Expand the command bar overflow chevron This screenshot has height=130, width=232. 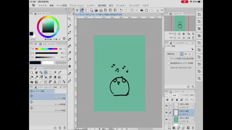[x=162, y=10]
